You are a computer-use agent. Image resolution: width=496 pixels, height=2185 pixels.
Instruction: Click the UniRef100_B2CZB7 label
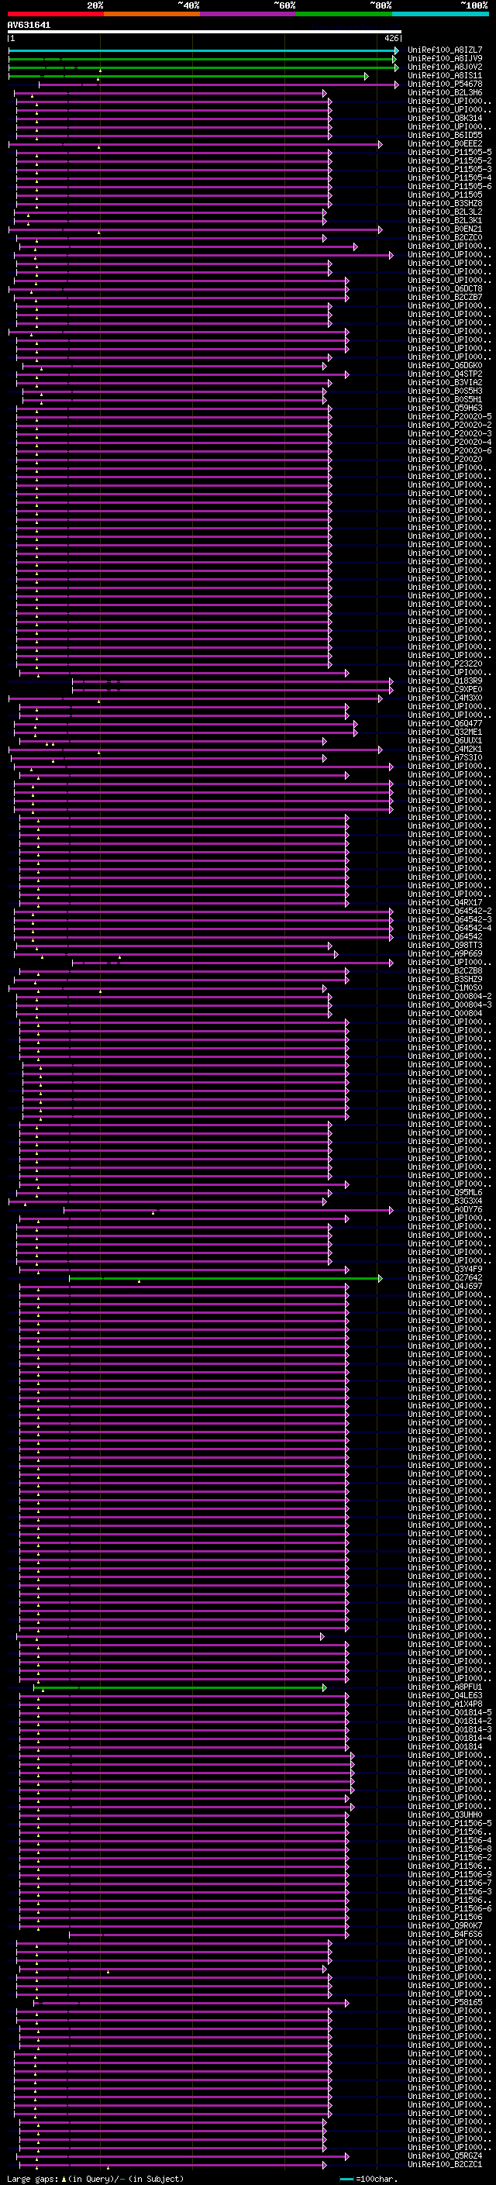(445, 297)
